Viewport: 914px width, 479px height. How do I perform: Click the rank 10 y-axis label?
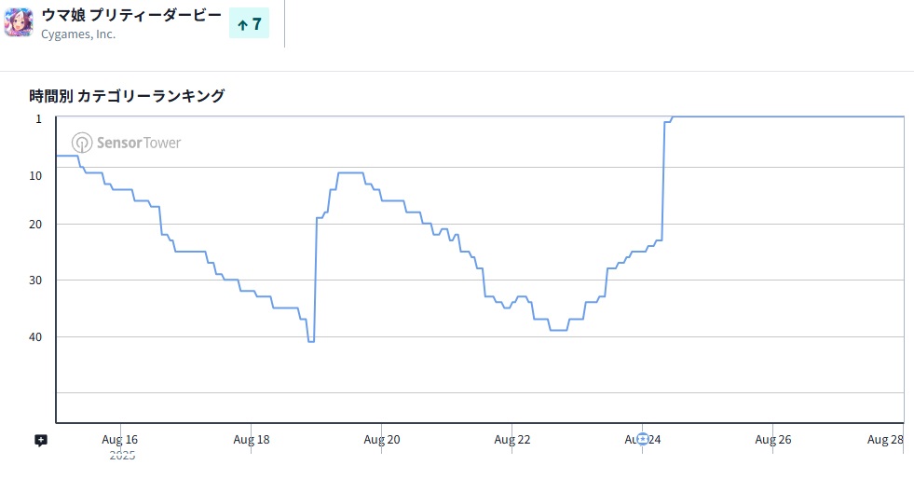pyautogui.click(x=36, y=175)
